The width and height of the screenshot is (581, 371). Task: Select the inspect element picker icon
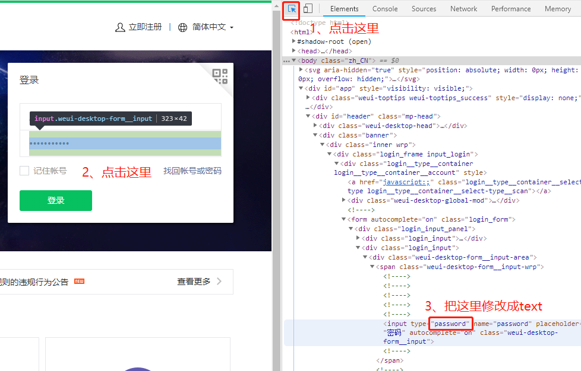pos(291,9)
